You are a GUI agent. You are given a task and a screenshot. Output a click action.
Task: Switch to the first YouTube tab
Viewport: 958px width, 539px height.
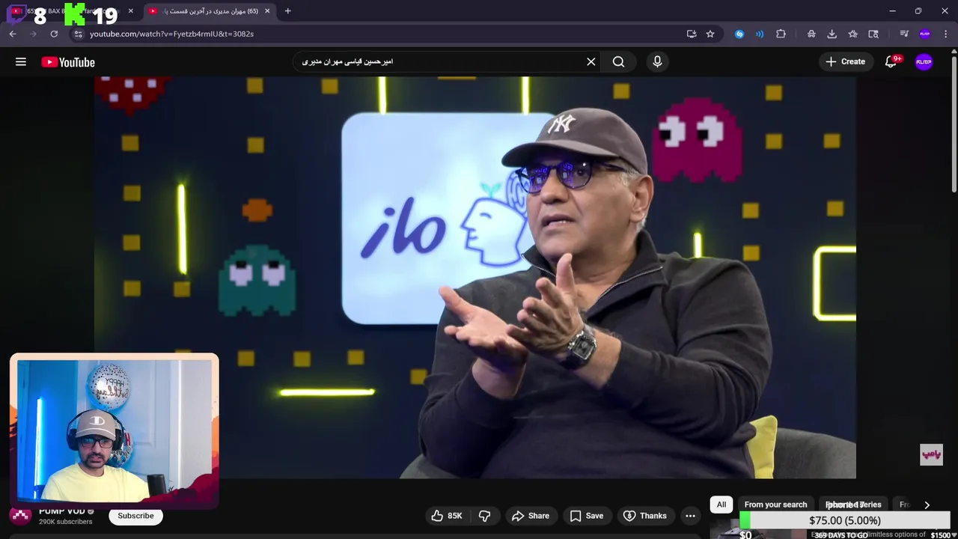point(71,11)
